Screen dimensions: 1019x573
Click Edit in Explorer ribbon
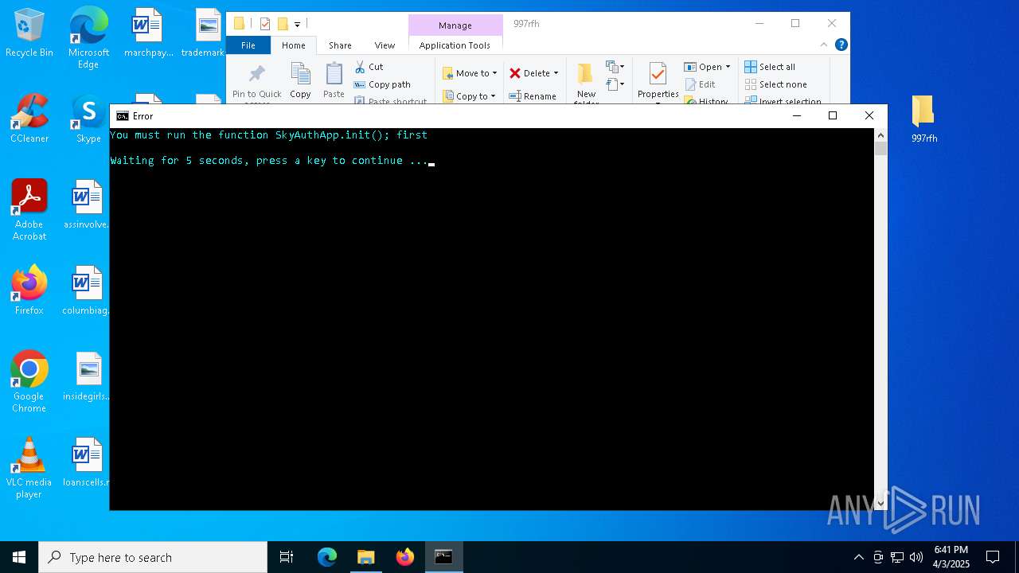pyautogui.click(x=700, y=84)
